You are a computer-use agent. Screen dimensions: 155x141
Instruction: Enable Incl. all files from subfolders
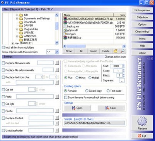click(3, 47)
